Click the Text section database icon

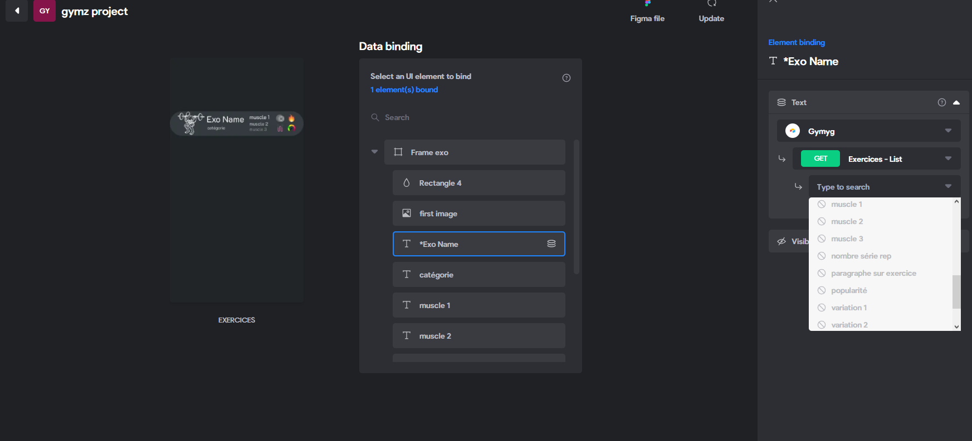[781, 102]
